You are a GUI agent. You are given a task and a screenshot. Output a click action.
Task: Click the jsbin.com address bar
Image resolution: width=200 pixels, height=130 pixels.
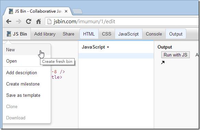(122, 22)
